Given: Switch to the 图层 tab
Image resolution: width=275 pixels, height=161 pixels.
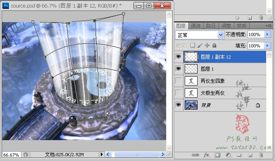Looking at the screenshot, I should point(181,26).
